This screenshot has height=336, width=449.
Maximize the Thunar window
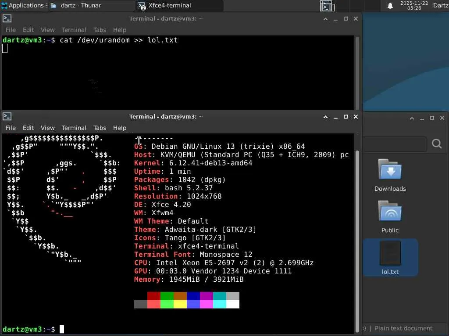pos(432,118)
